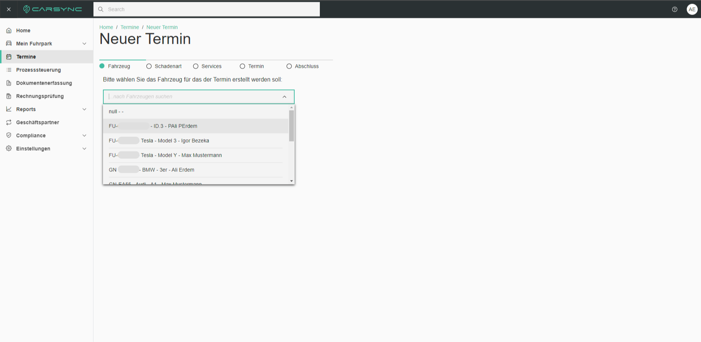Viewport: 701px width, 342px height.
Task: Open the help question mark icon
Action: 675,9
